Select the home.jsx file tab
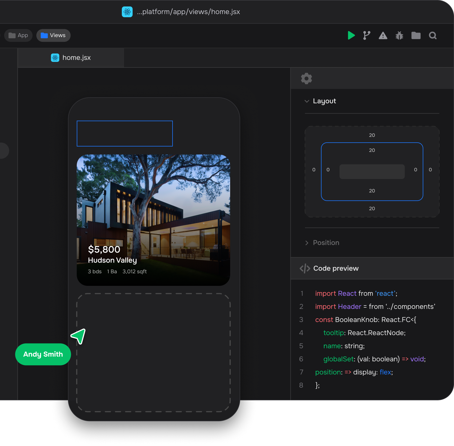Screen dimensions: 454x446 coord(71,58)
